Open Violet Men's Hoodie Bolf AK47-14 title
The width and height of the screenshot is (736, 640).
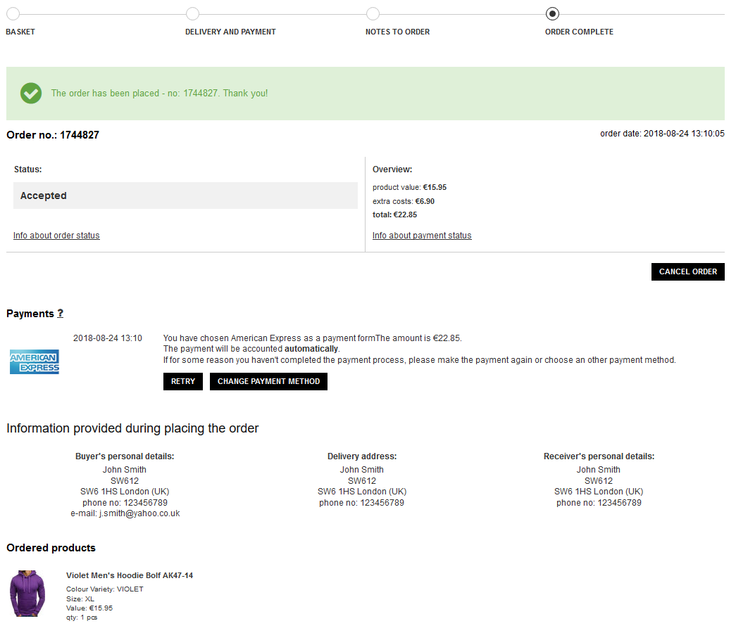130,575
